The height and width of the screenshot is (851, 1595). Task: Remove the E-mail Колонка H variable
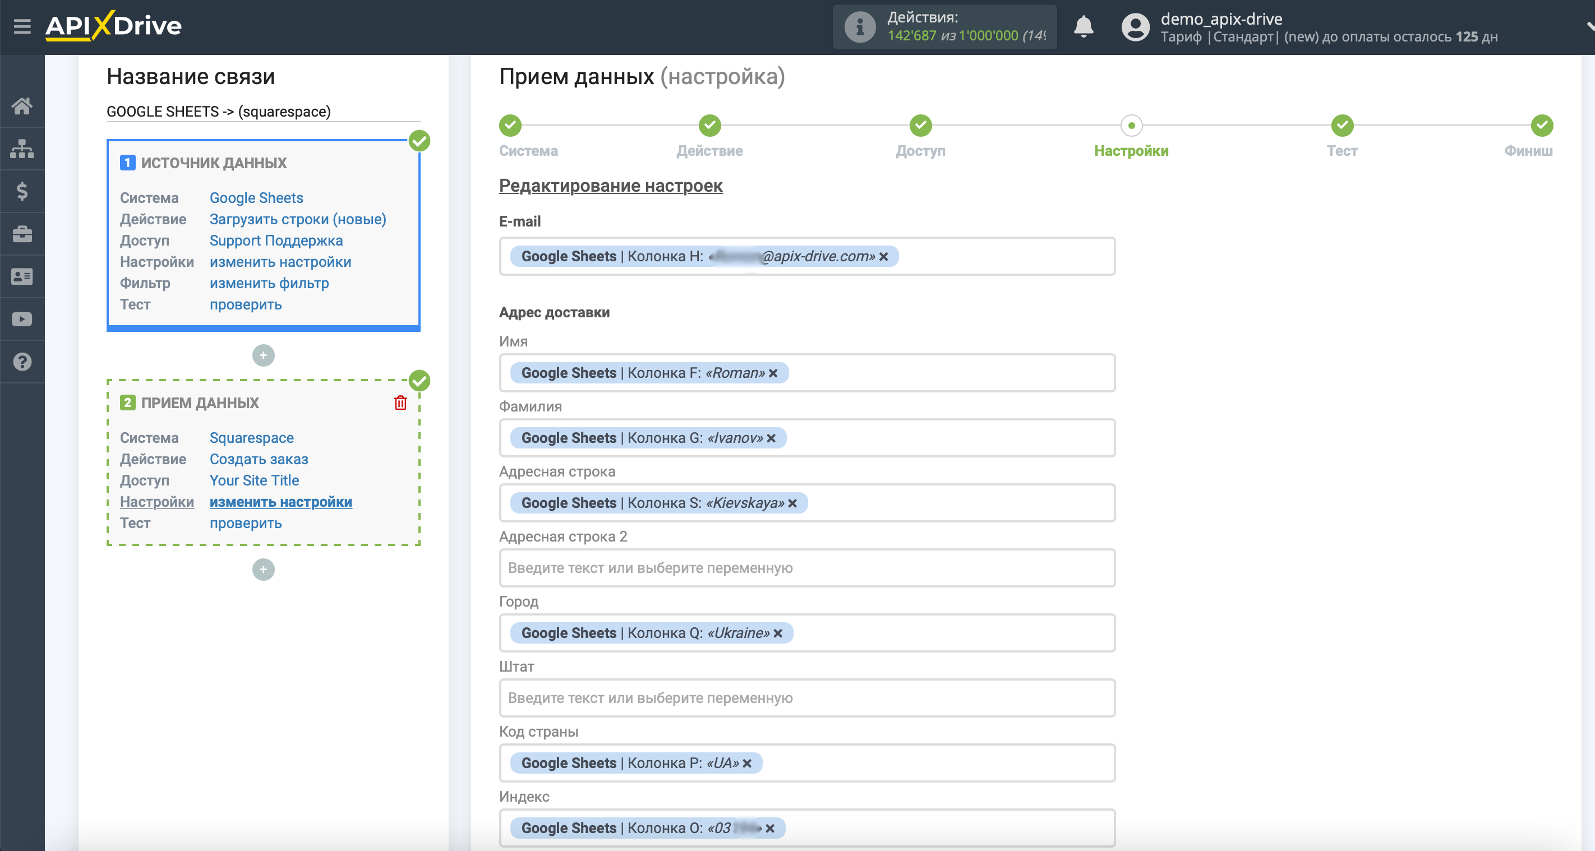coord(883,256)
